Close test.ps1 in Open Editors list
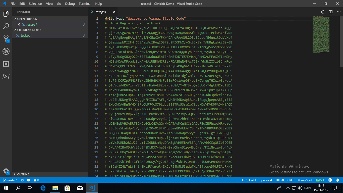 point(19,24)
